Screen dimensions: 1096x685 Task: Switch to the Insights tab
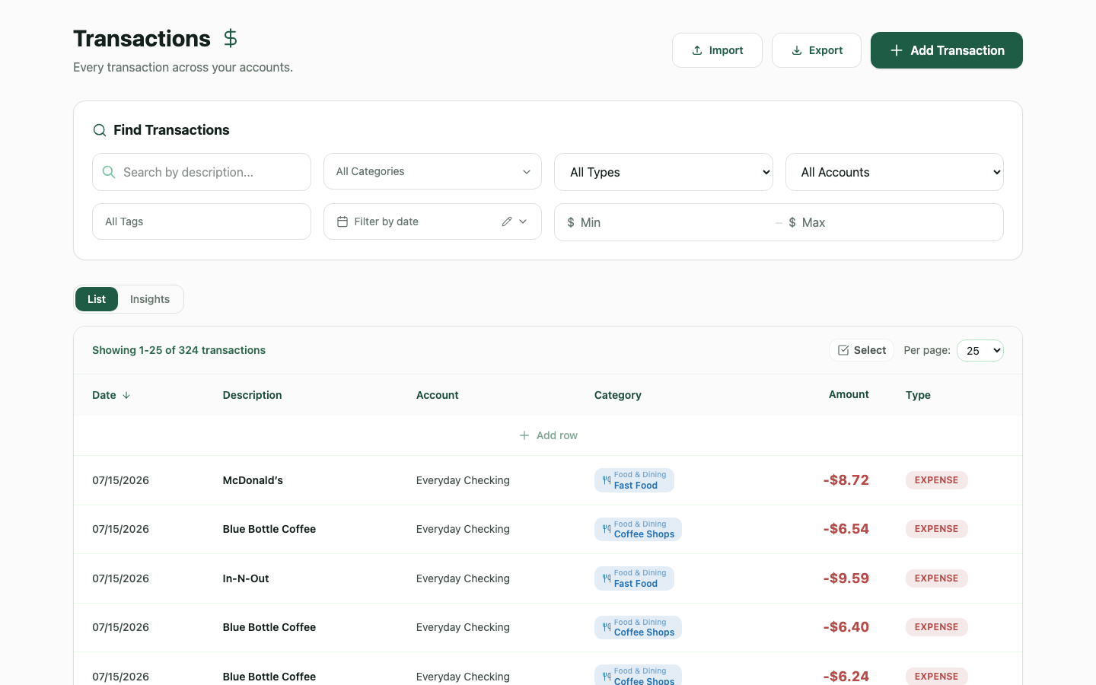tap(150, 299)
